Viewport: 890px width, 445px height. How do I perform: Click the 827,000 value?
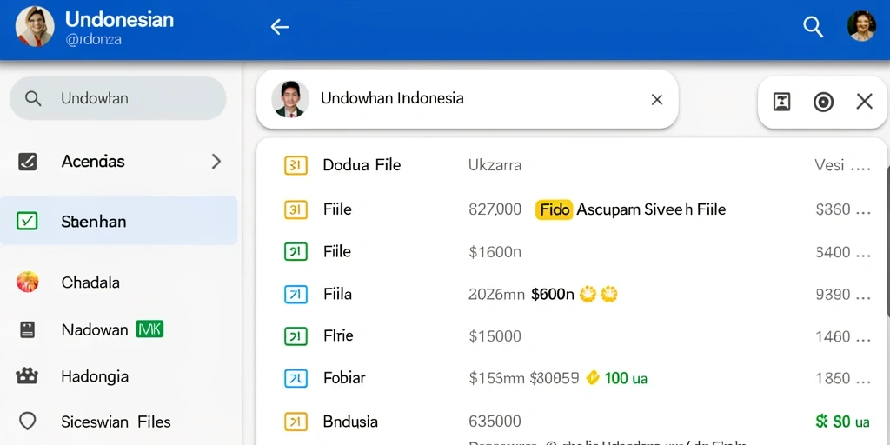[x=495, y=209]
